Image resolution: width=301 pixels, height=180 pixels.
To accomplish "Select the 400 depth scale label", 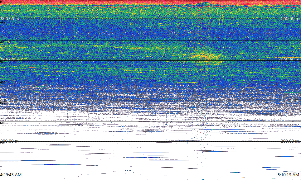I will coord(3,82).
